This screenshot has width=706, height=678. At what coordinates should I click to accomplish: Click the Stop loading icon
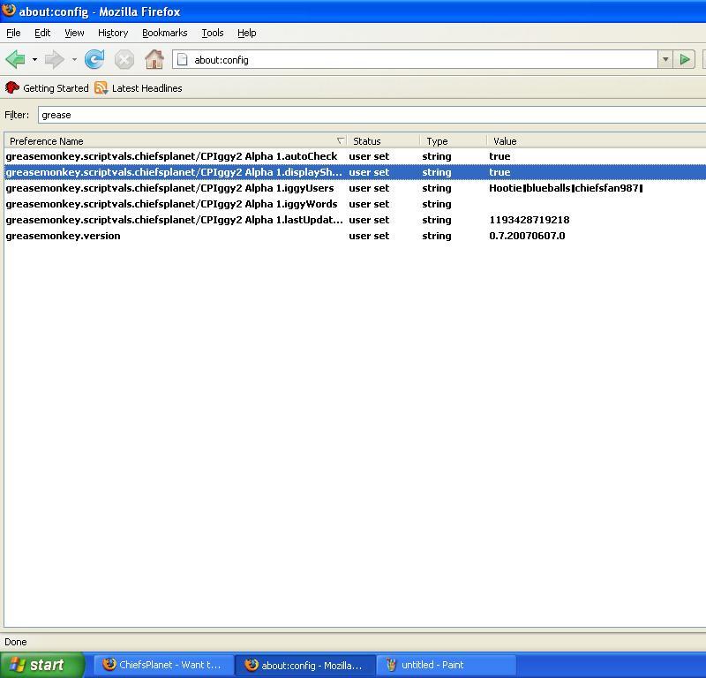[124, 59]
